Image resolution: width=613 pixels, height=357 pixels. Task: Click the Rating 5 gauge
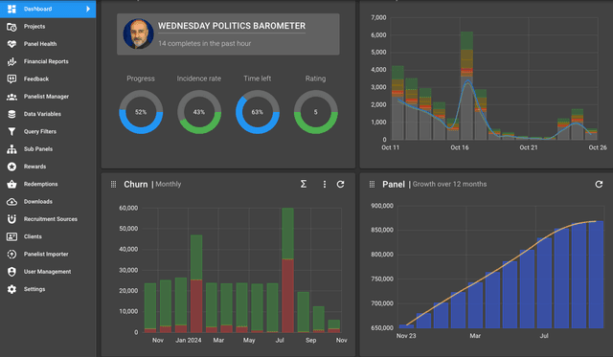pos(315,112)
